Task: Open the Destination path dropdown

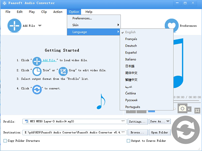Action: tap(123, 132)
